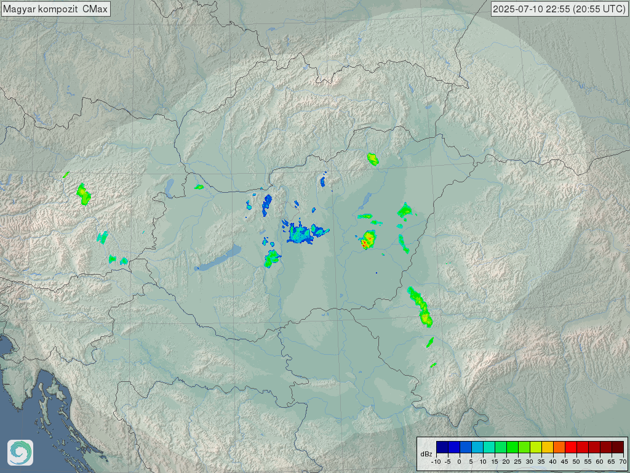Click the 30 legend tick label
630x473 pixels.
click(530, 462)
